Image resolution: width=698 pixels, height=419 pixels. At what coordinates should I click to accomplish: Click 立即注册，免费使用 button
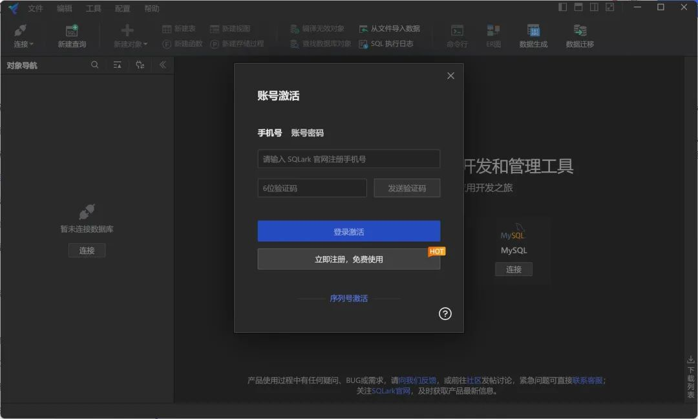coord(348,259)
